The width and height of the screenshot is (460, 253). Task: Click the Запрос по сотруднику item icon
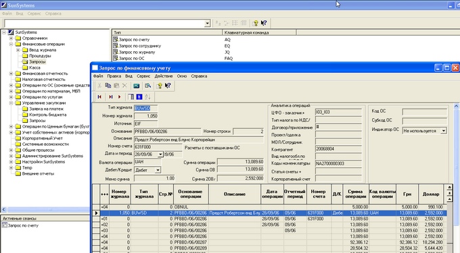[116, 46]
